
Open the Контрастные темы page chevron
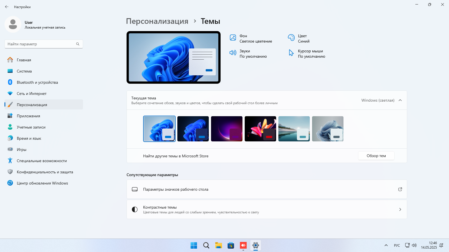click(x=400, y=209)
